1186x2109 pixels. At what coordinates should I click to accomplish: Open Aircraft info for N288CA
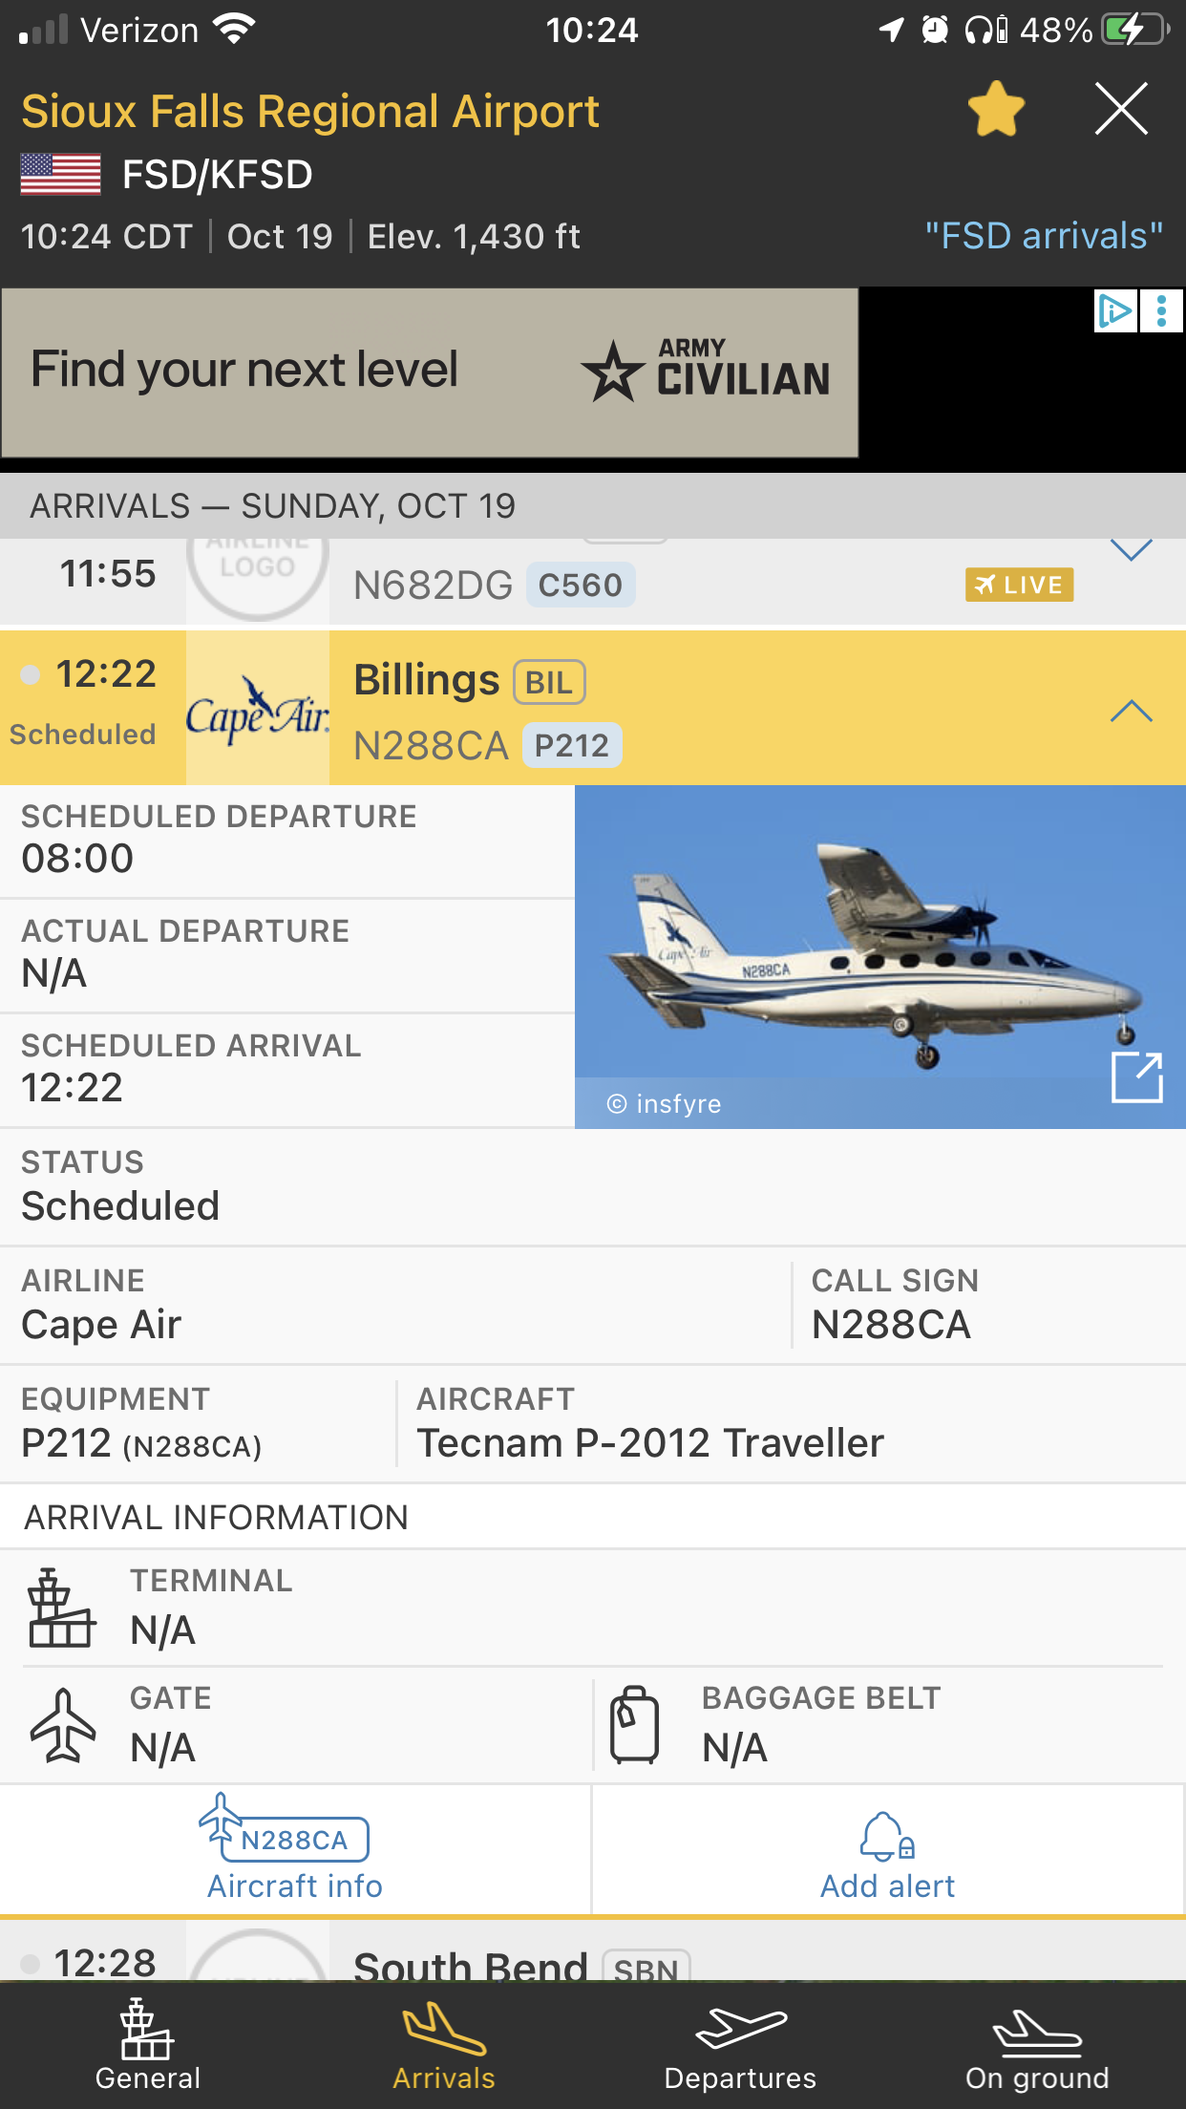point(295,1849)
